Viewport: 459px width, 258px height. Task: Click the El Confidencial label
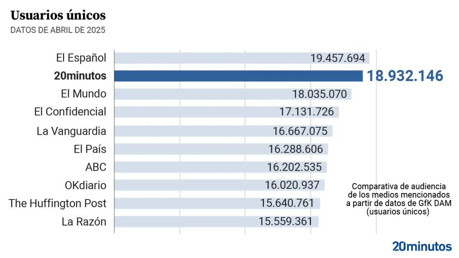pyautogui.click(x=70, y=112)
